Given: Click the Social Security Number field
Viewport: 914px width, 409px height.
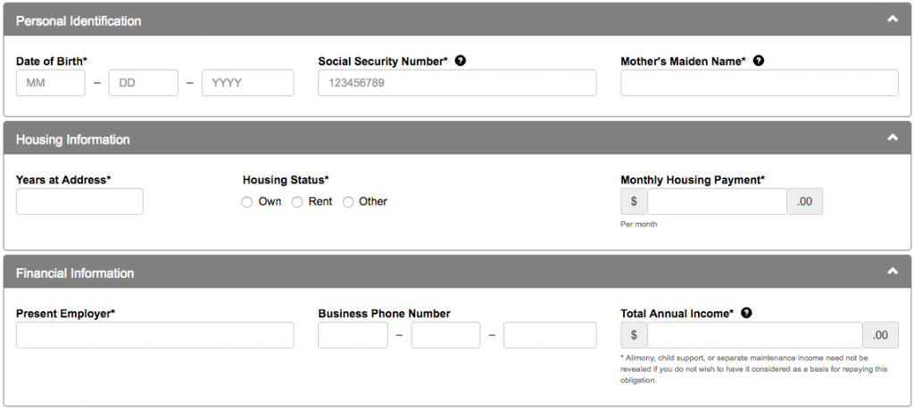Looking at the screenshot, I should coord(457,83).
